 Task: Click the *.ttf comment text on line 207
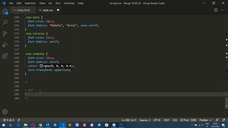tap(29, 90)
